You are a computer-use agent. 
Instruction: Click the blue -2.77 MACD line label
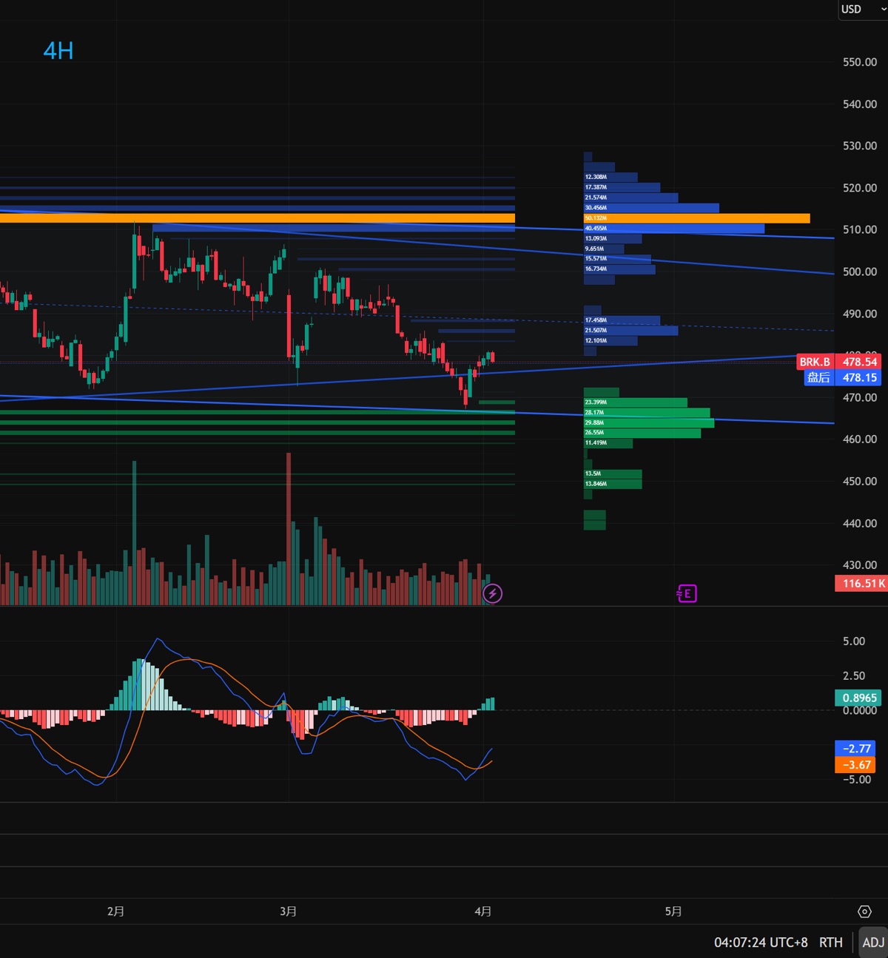[x=855, y=749]
